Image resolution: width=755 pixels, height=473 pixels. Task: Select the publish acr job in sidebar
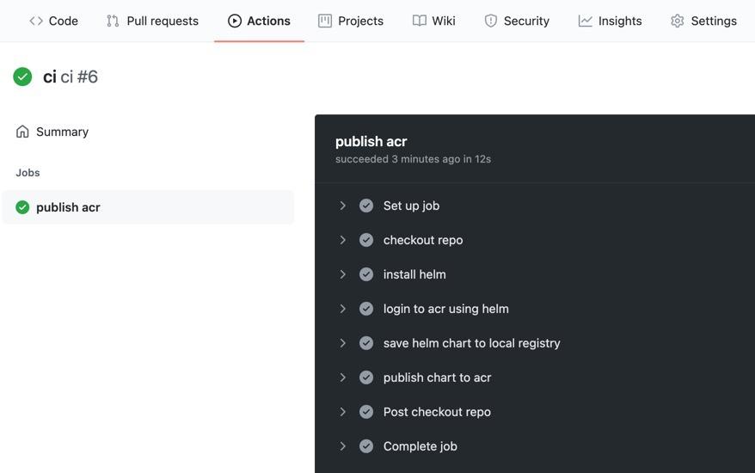pyautogui.click(x=68, y=207)
